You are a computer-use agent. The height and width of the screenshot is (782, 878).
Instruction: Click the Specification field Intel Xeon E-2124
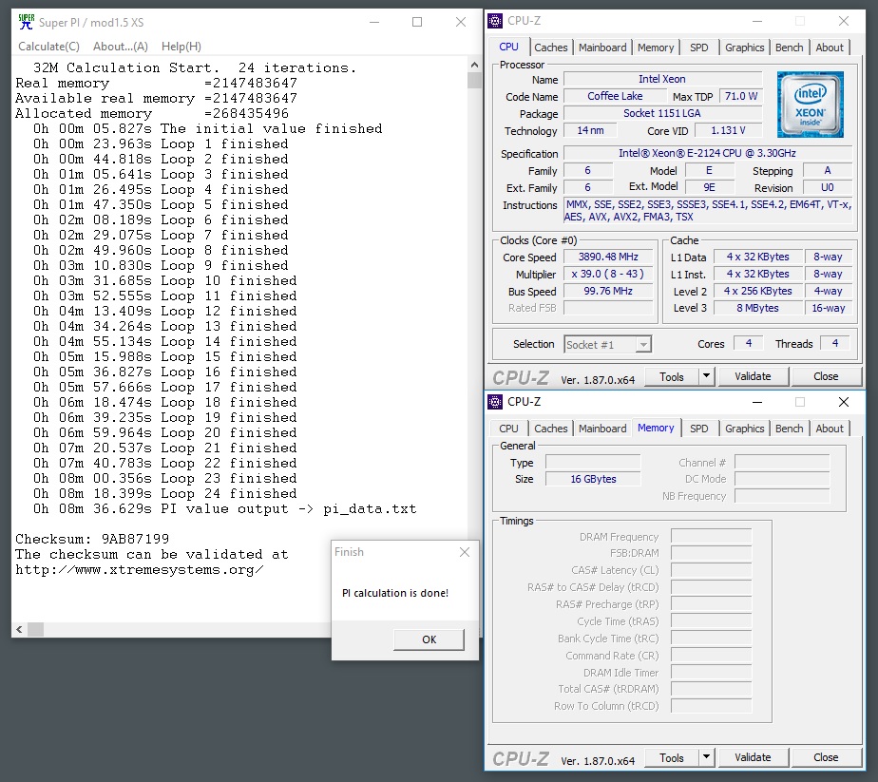(708, 153)
